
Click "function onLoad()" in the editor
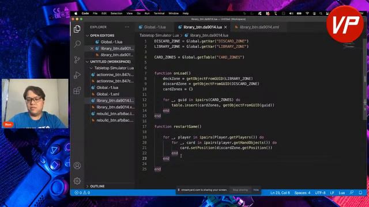172,73
